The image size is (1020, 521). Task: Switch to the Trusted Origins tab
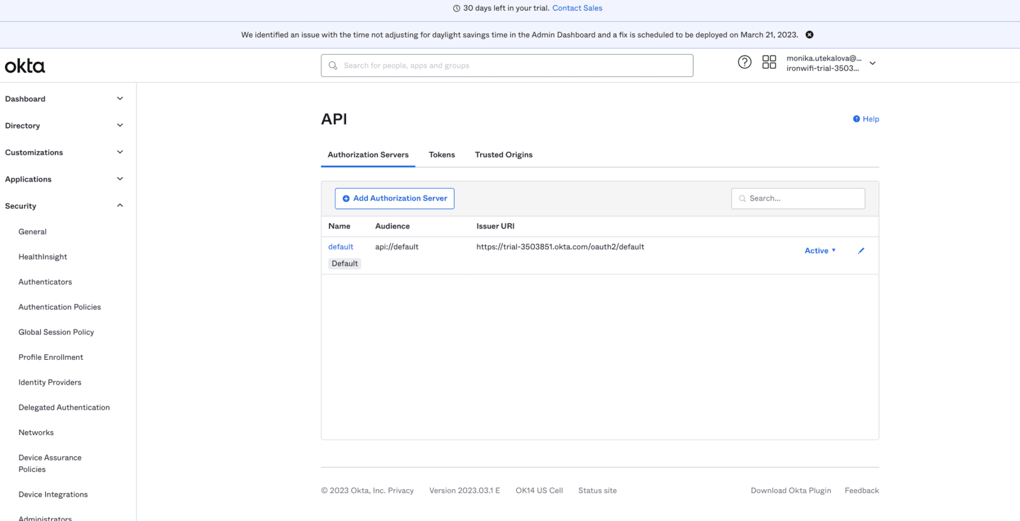click(504, 155)
